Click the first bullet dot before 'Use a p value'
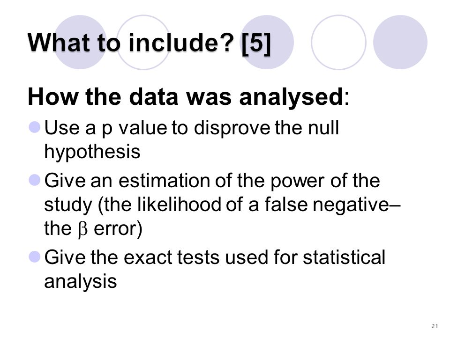 click(35, 127)
